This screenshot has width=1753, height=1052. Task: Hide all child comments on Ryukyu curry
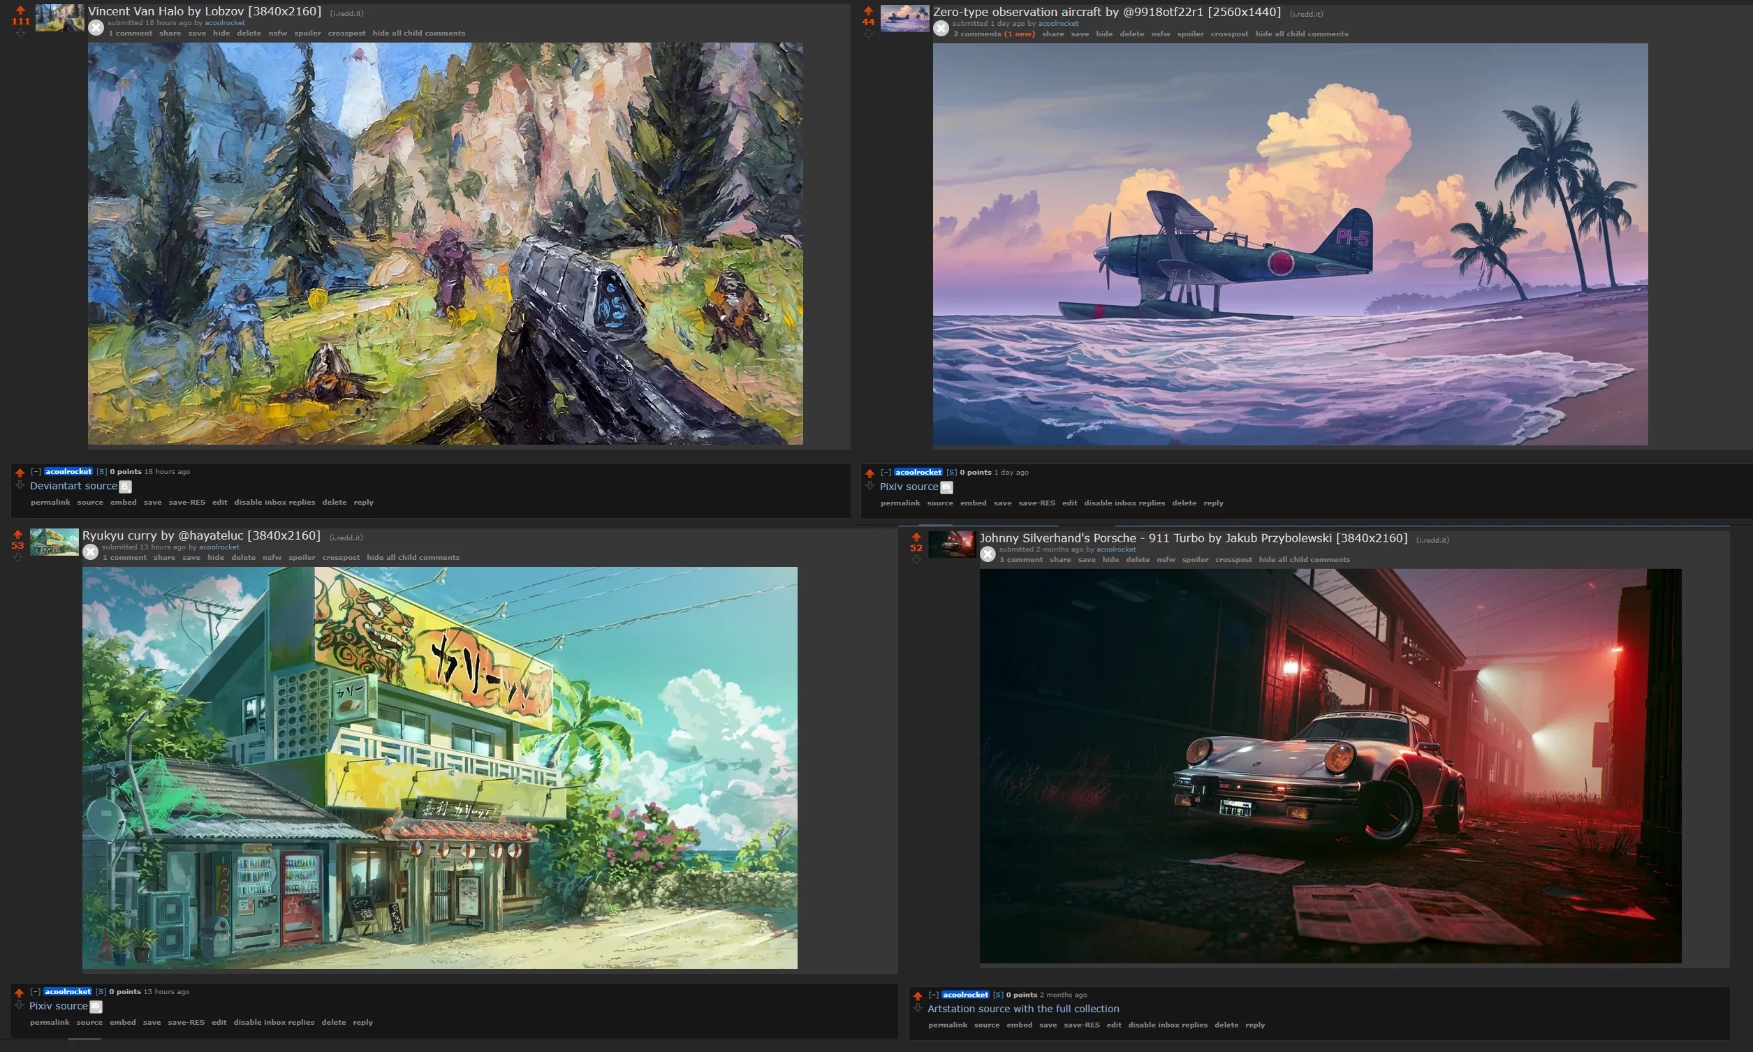click(x=413, y=558)
